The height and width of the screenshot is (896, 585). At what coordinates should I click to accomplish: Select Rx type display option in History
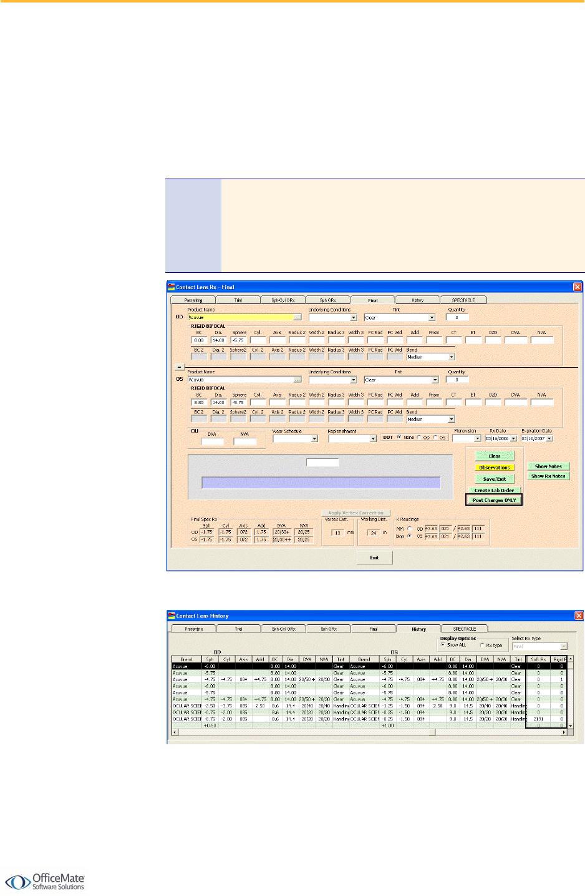point(482,645)
